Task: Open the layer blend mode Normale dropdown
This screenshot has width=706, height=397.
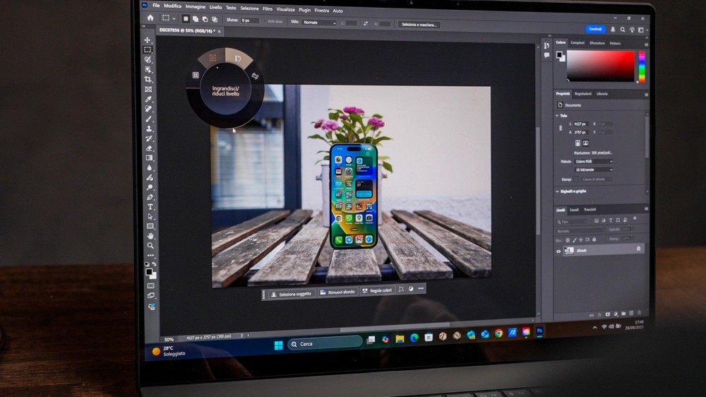Action: coord(580,231)
